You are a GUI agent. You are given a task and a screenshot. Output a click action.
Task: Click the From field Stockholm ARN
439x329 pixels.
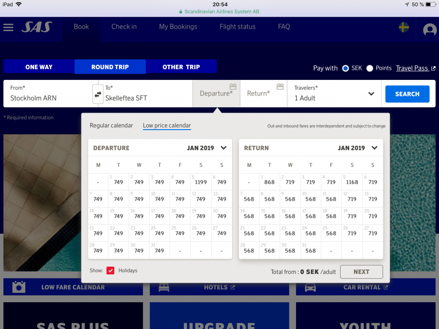[48, 94]
